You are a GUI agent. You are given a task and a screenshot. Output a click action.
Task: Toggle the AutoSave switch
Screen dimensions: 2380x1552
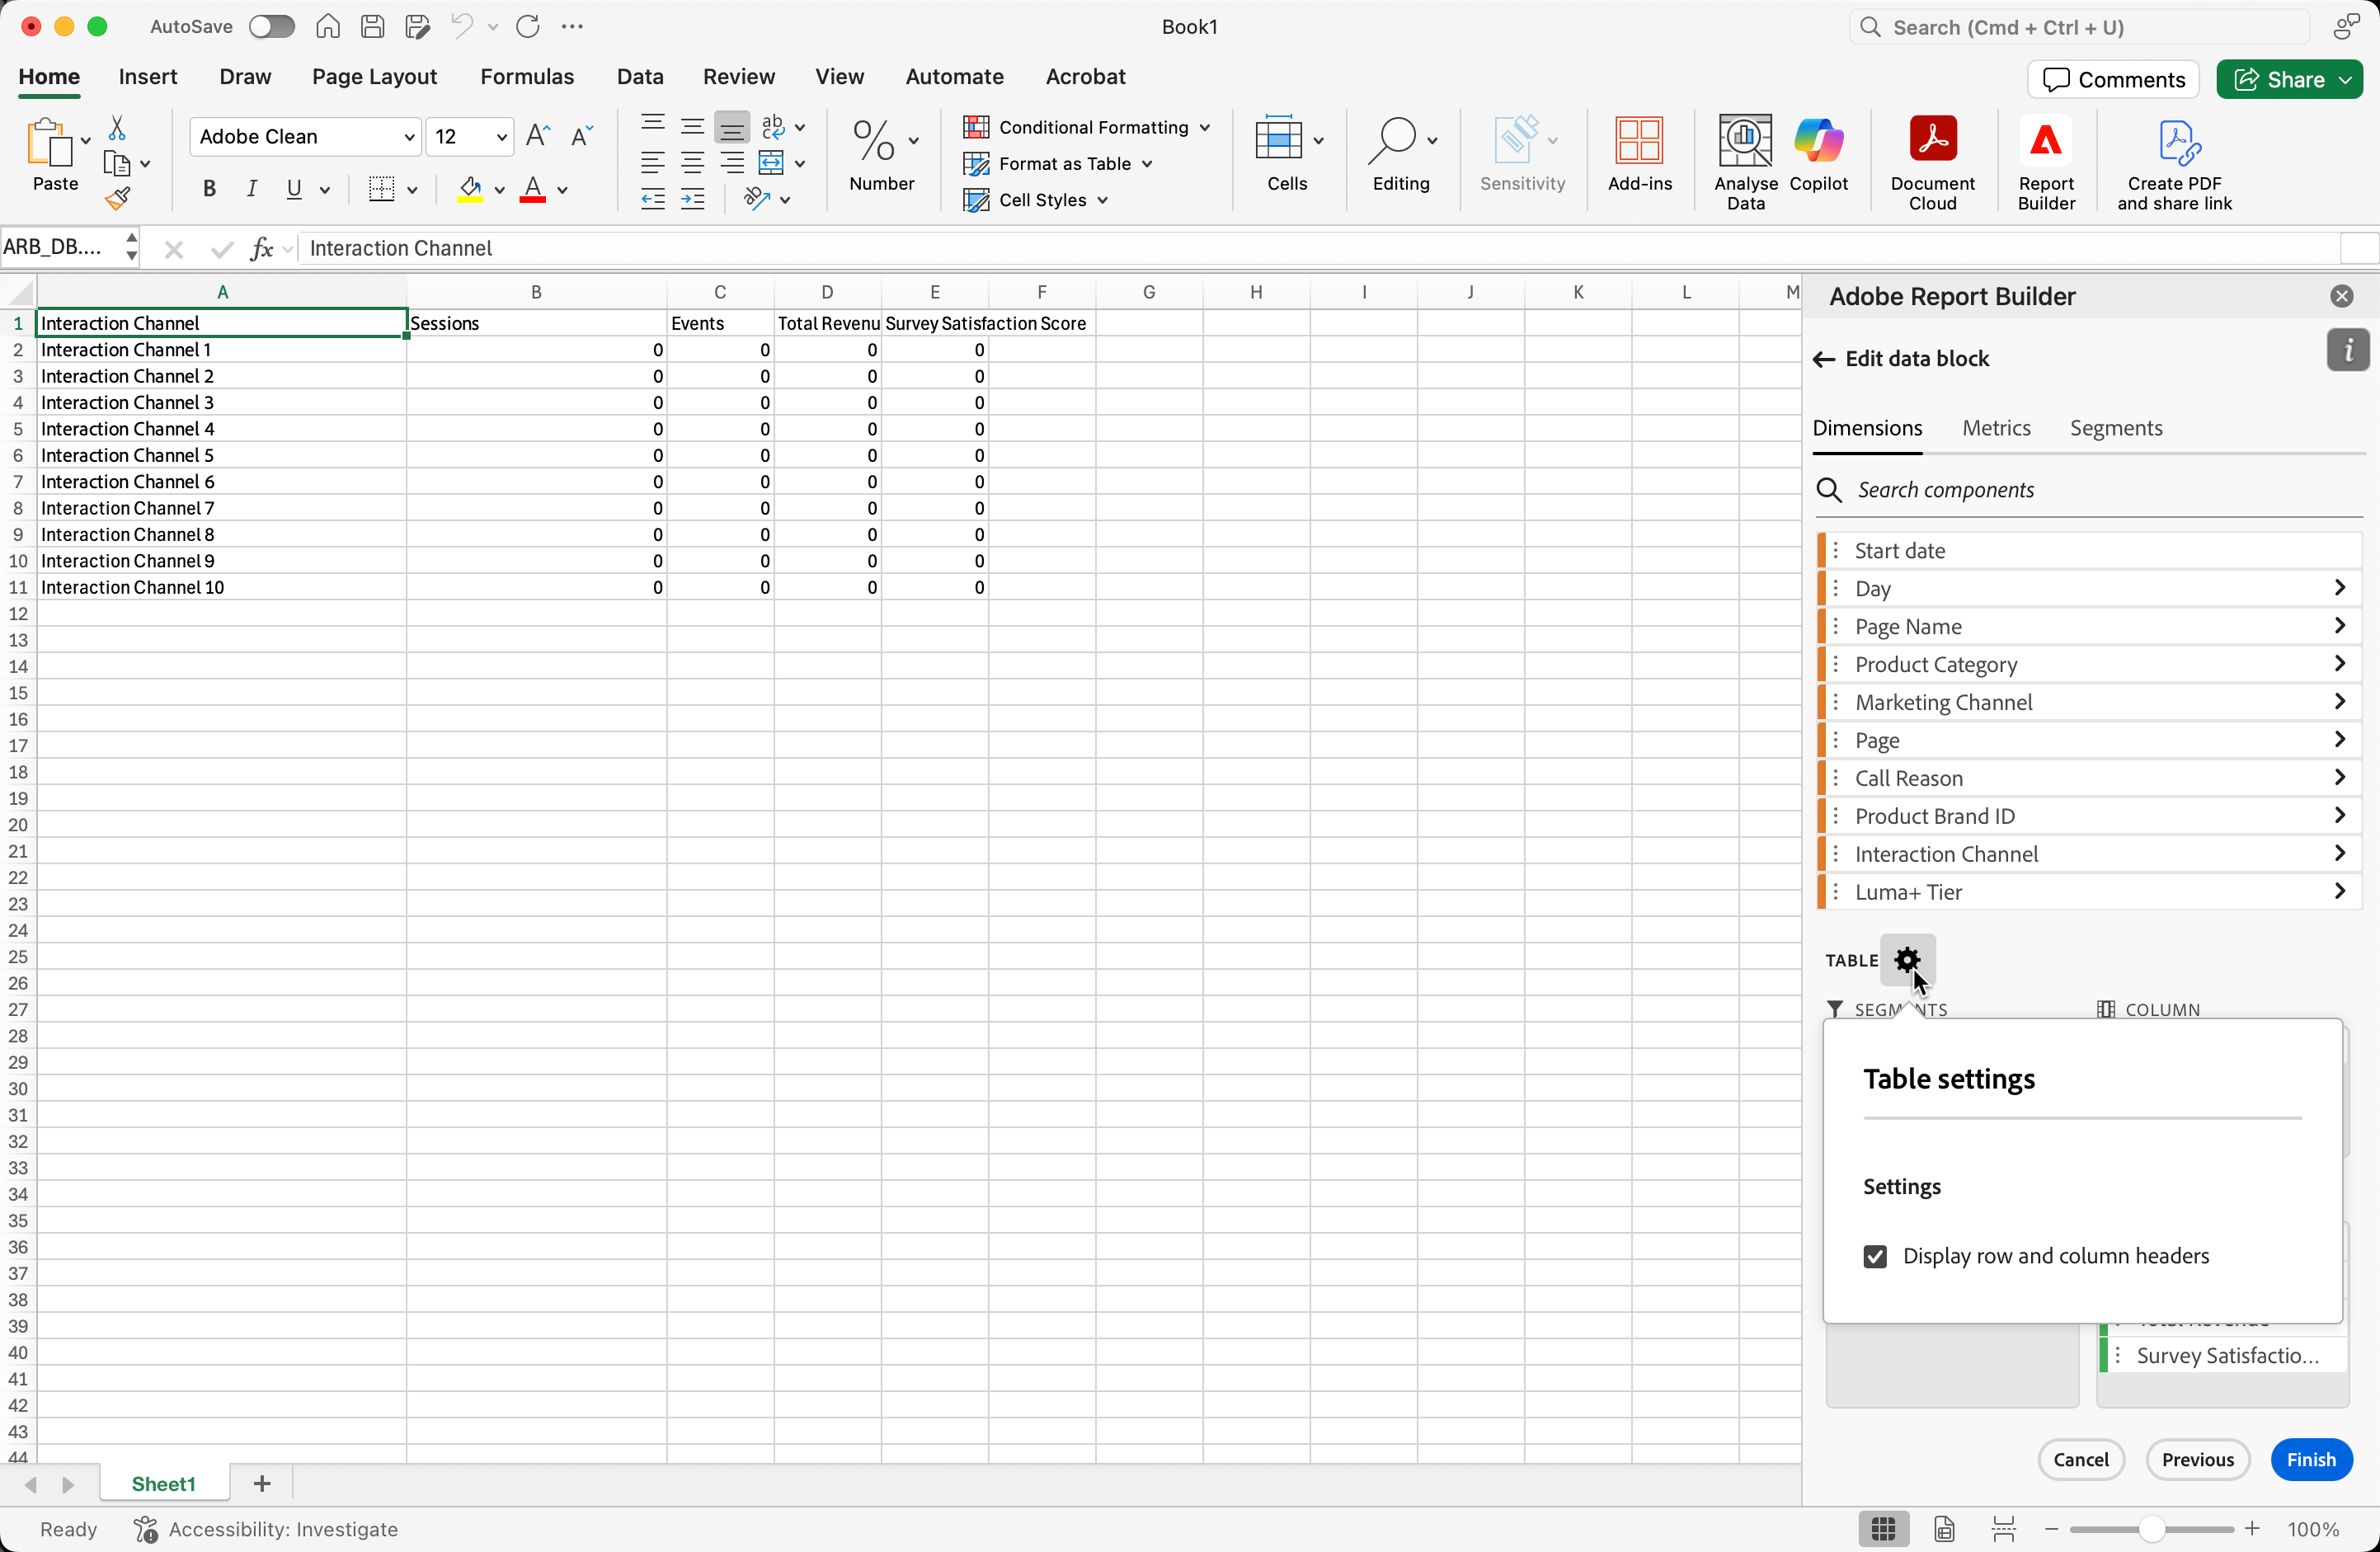click(271, 27)
